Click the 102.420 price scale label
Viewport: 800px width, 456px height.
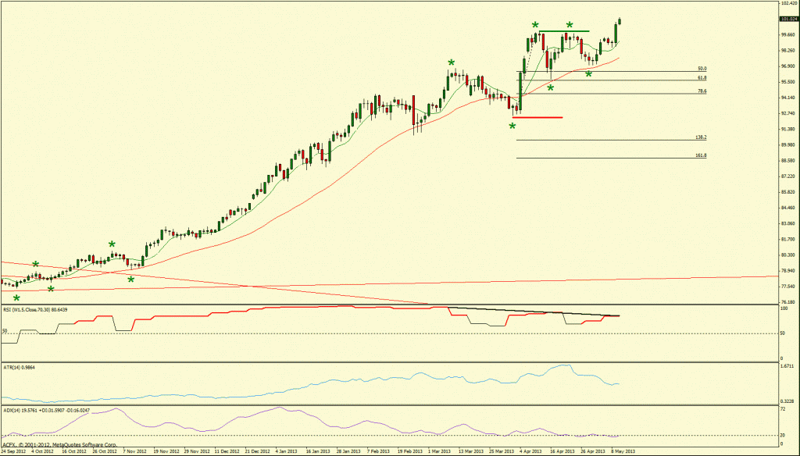click(787, 4)
